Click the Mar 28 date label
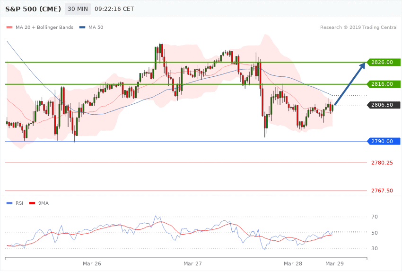The image size is (402, 273). pyautogui.click(x=293, y=264)
